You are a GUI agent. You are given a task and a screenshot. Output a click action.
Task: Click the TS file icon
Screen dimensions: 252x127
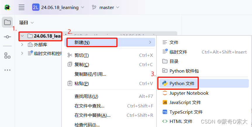165,112
